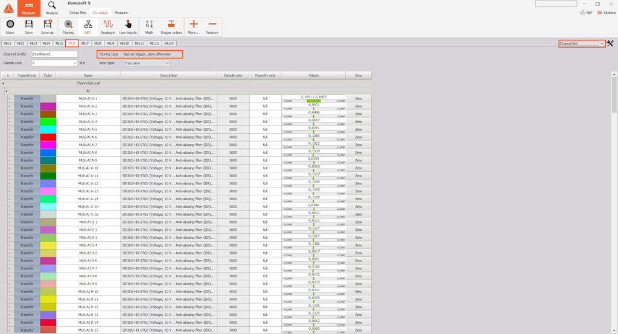Switch to the MU1 tab

(7, 43)
